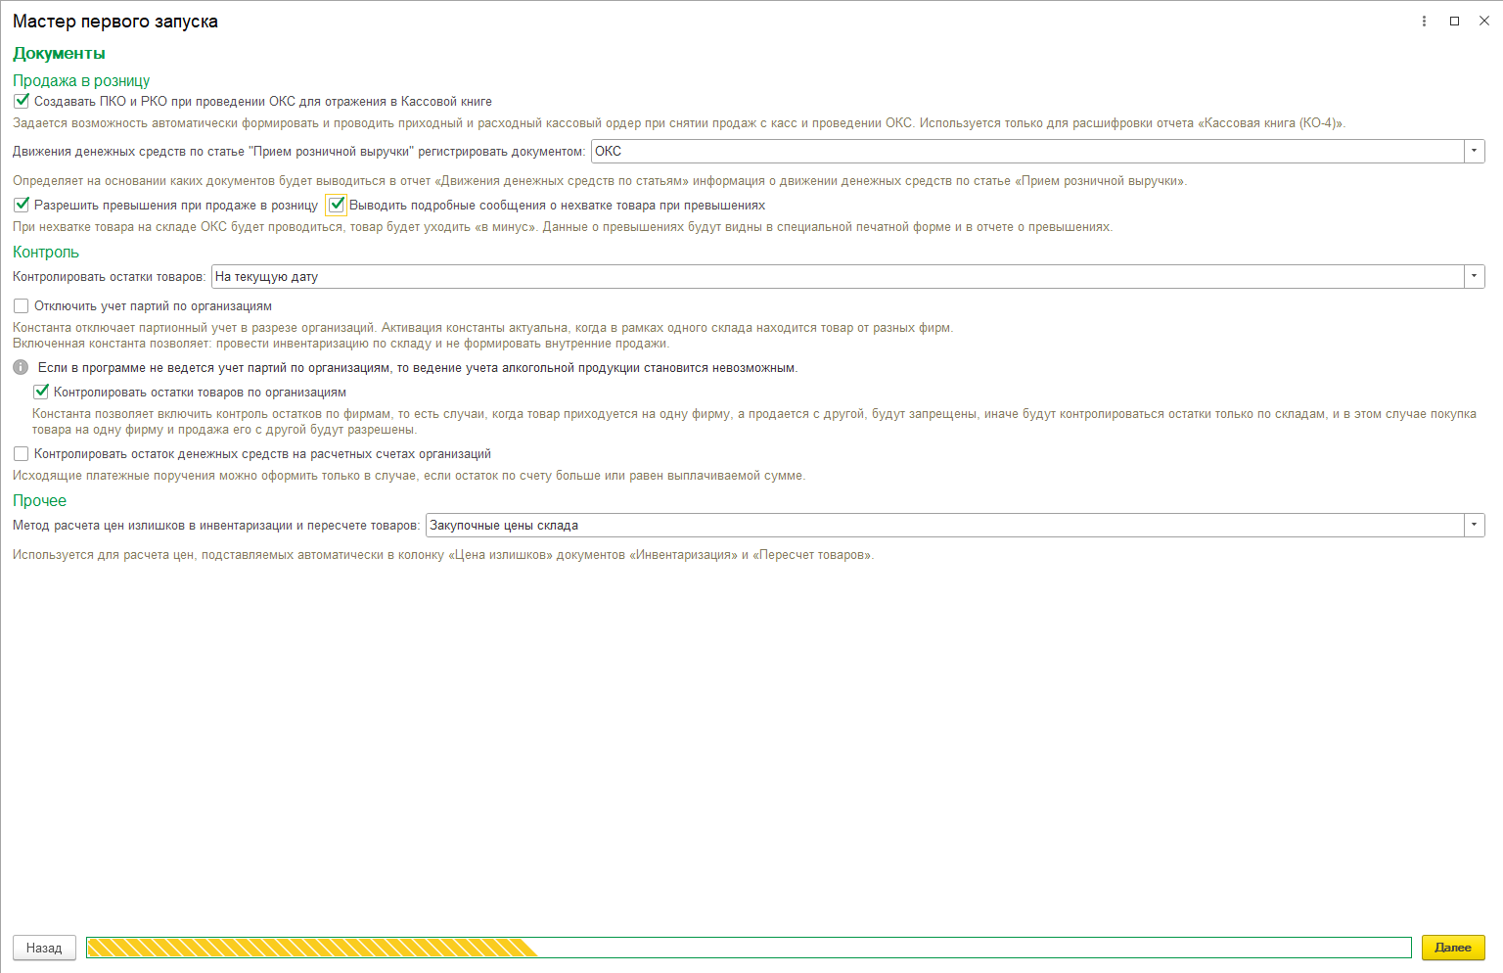Uncheck Создавать ПКО и РКО checkbox
The image size is (1503, 973).
(22, 101)
